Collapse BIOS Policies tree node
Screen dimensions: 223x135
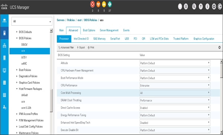point(17,38)
